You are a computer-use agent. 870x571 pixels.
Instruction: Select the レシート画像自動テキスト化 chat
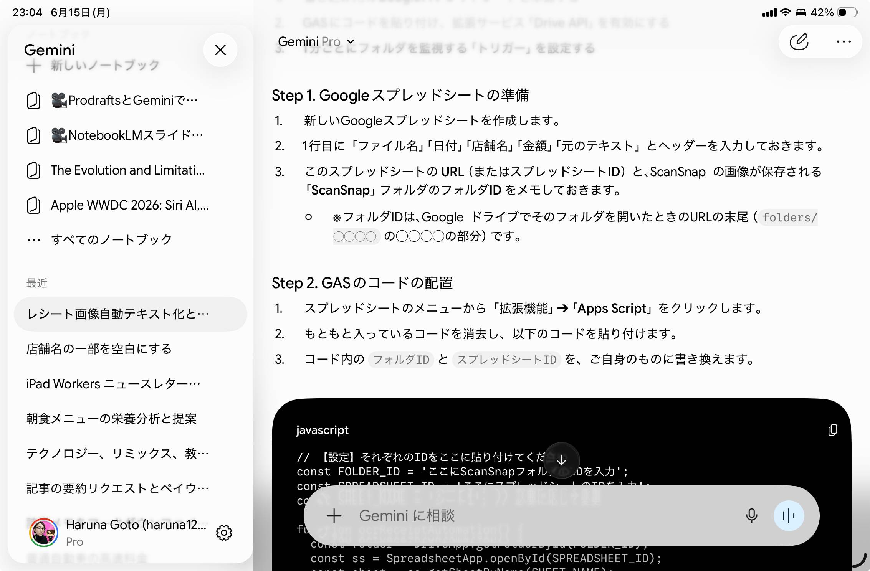(x=130, y=314)
